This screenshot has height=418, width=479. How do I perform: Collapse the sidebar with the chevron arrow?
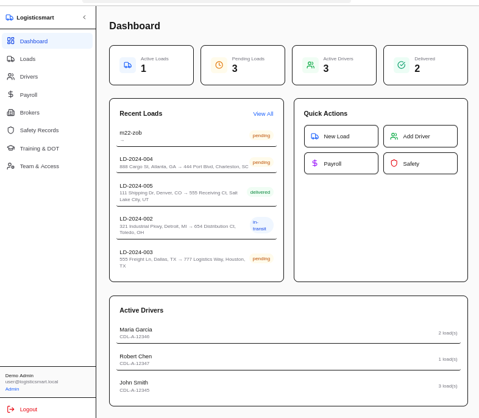(x=84, y=18)
